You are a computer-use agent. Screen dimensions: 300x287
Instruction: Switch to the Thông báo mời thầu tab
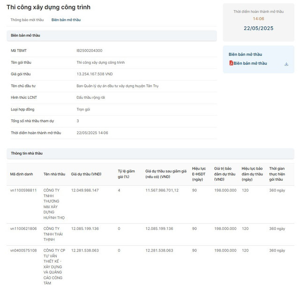27,20
